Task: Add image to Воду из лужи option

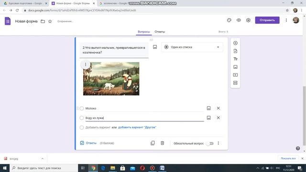Action: tap(208, 118)
